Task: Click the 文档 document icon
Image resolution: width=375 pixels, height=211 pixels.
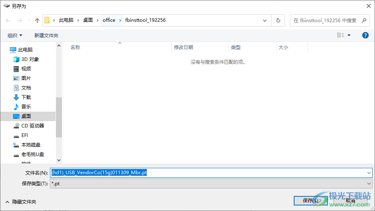Action: (16, 88)
